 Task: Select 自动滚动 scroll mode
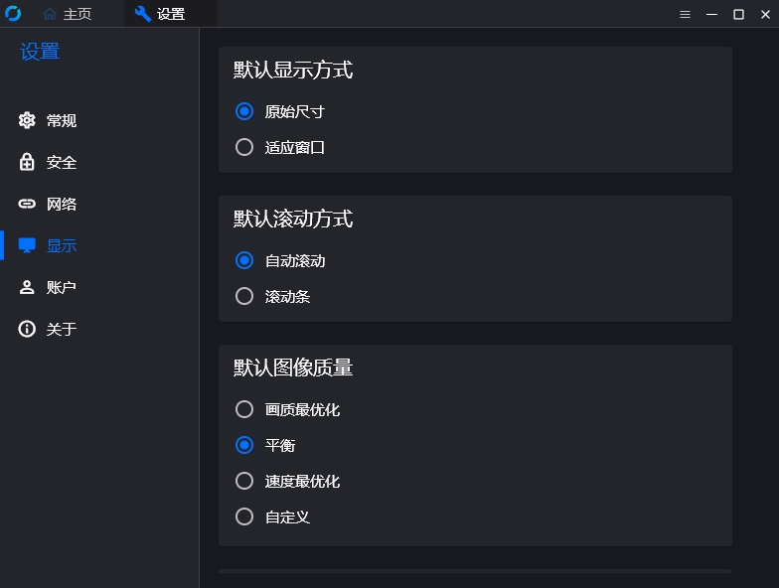[244, 260]
